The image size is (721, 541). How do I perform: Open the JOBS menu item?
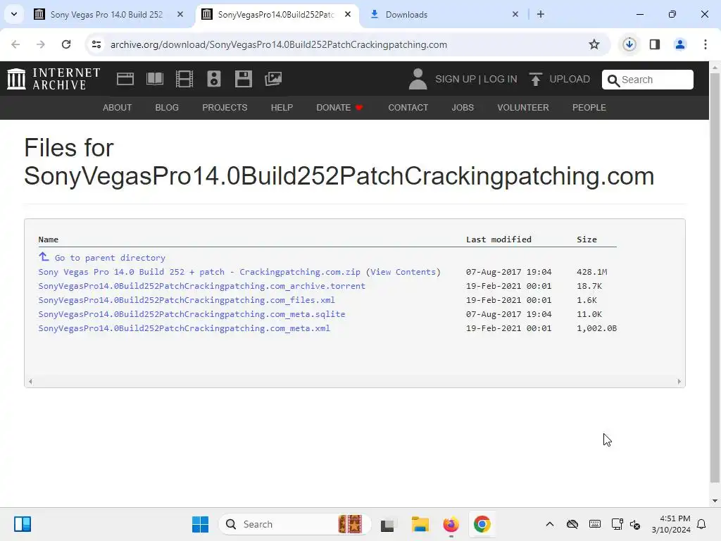coord(463,108)
